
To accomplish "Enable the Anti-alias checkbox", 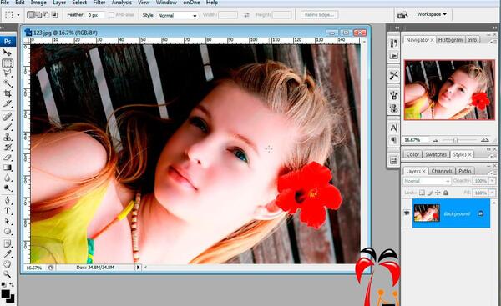I will [x=111, y=15].
